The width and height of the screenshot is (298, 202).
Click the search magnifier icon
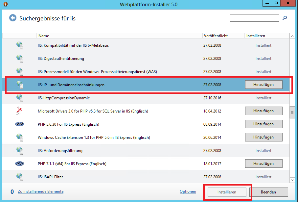point(285,18)
